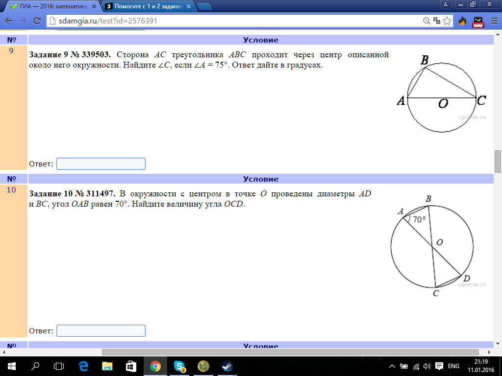502x376 pixels.
Task: Show hidden system tray icons chevron
Action: pyautogui.click(x=392, y=366)
